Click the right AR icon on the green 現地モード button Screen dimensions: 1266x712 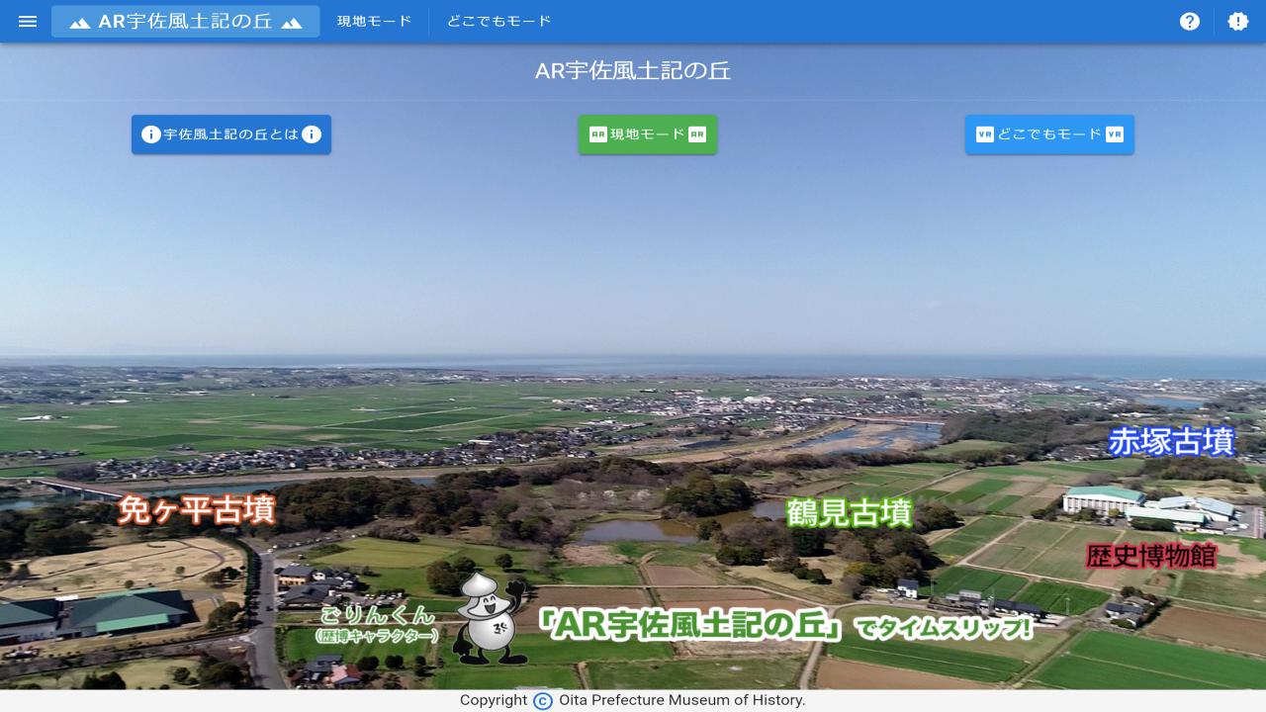697,134
